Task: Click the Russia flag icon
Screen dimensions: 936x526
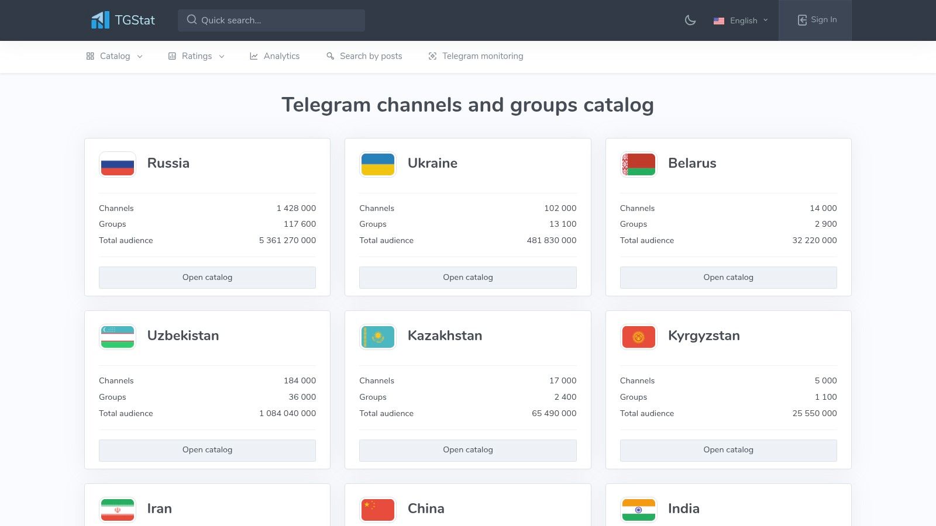Action: 118,164
